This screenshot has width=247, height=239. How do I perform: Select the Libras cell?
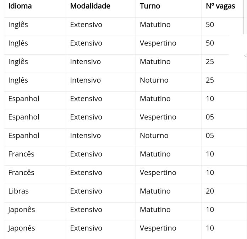[18, 191]
